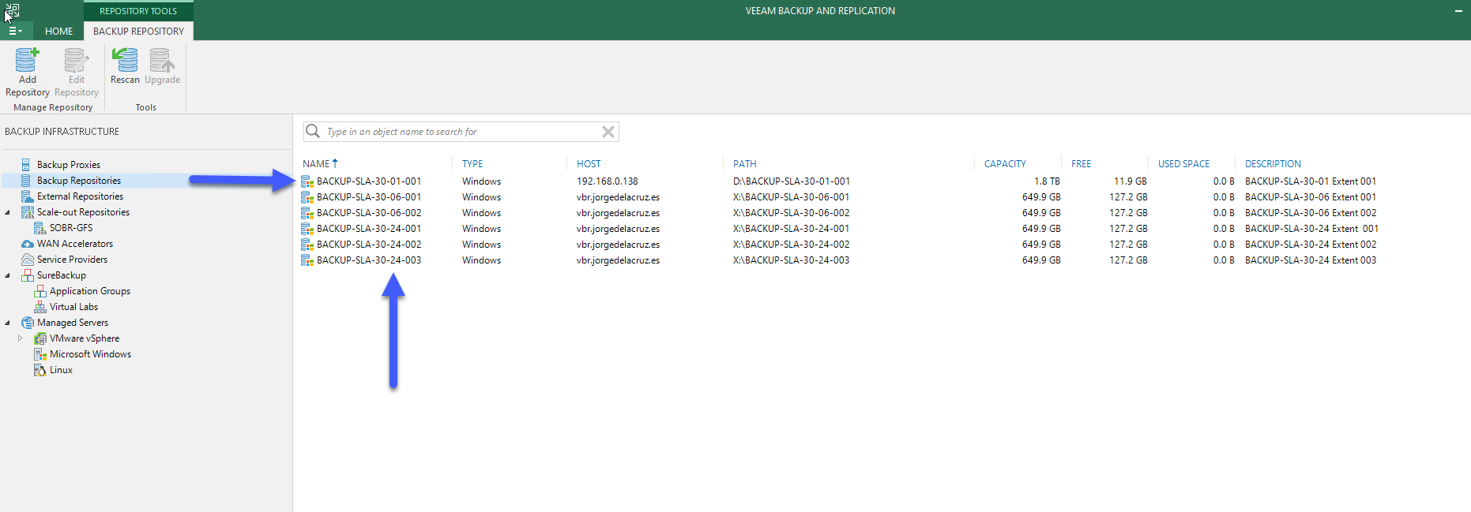Click description BACKUP-SLA-30-24 Extent 003
Screen dimensions: 1471x512
point(1311,260)
